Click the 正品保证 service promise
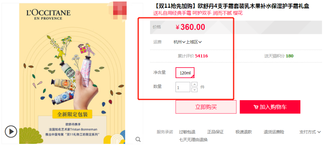 tap(215, 132)
